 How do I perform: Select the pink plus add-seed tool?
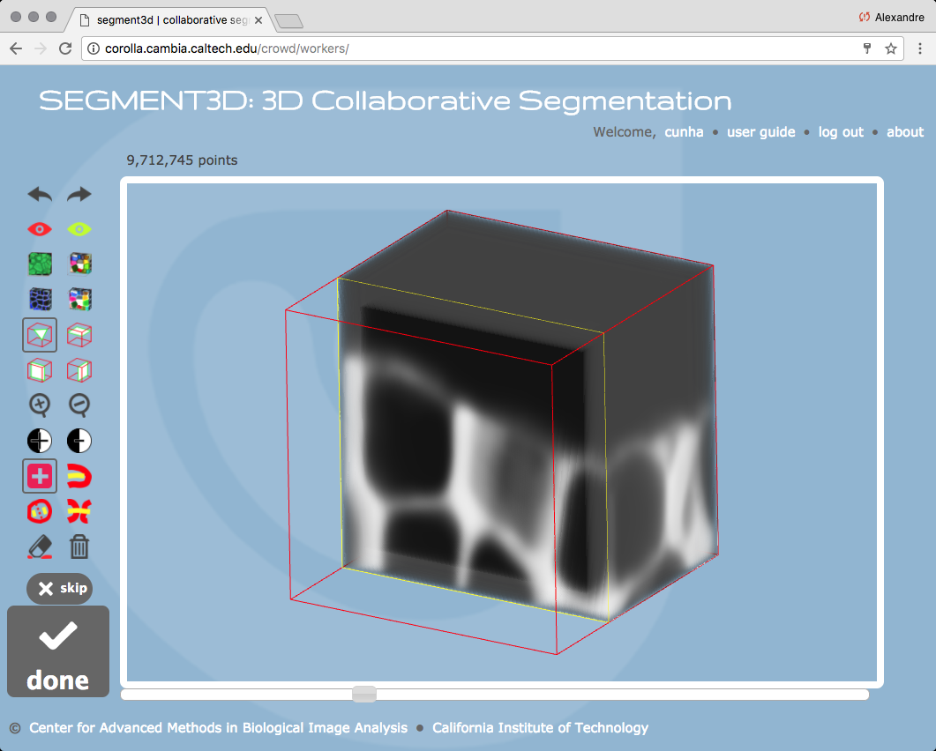40,476
